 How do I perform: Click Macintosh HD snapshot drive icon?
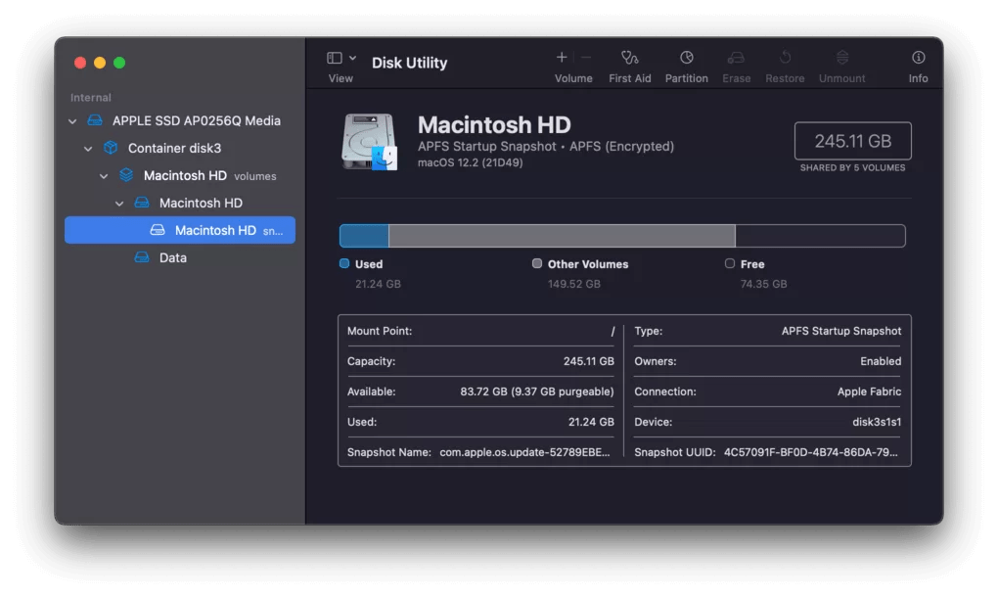click(x=158, y=230)
